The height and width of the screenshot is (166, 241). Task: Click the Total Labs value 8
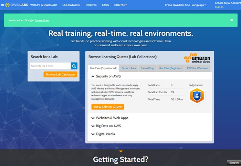(171, 85)
